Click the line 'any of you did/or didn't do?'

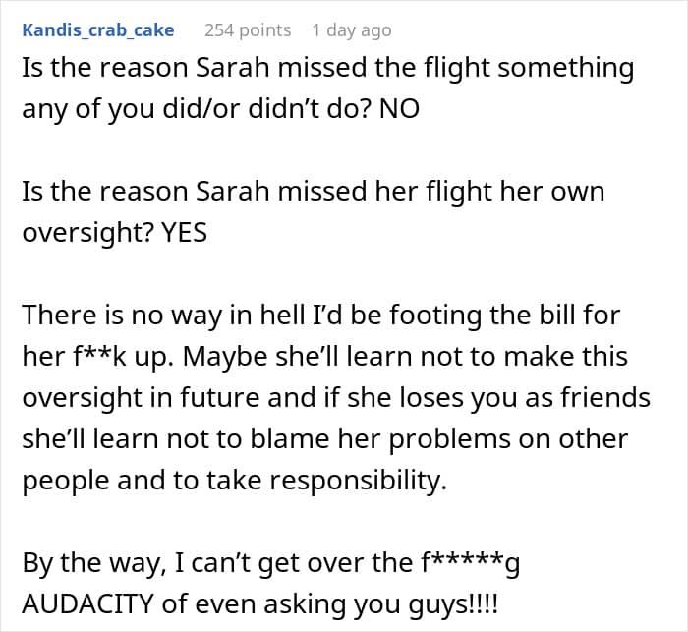(197, 110)
